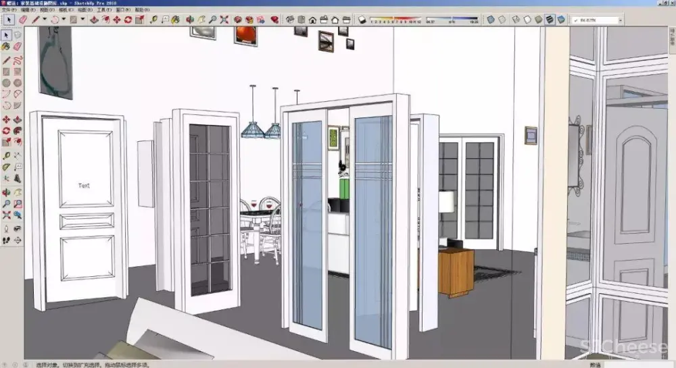Expand the pencil Line tool dropdown arrow
Viewport: 676px width, 368px height.
tap(45, 20)
